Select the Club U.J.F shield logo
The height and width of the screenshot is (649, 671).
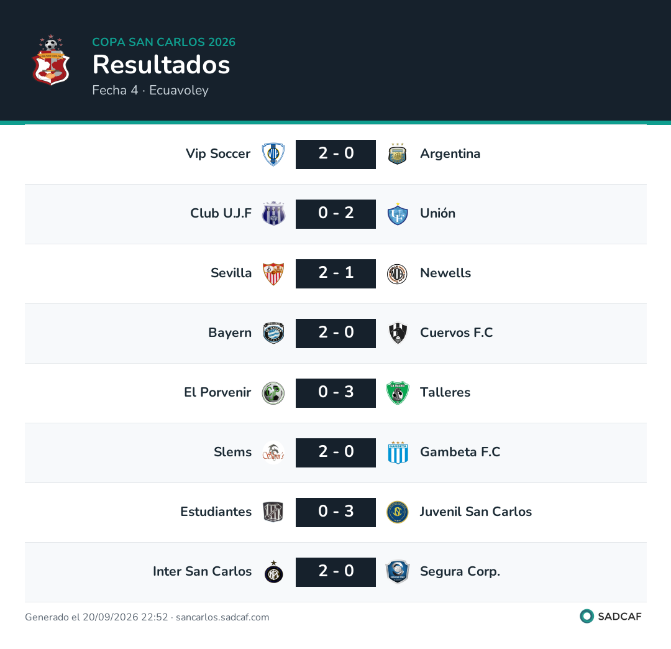point(273,214)
